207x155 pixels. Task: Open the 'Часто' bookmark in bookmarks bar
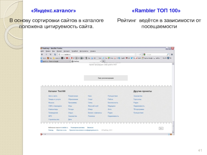tap(43, 58)
